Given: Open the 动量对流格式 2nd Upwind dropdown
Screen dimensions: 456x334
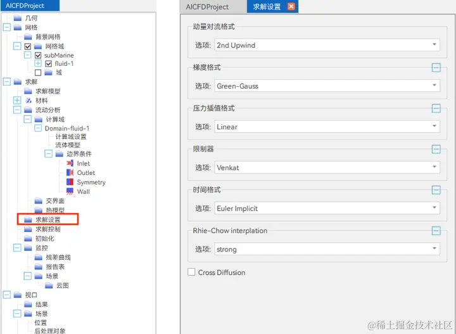Looking at the screenshot, I should (327, 45).
